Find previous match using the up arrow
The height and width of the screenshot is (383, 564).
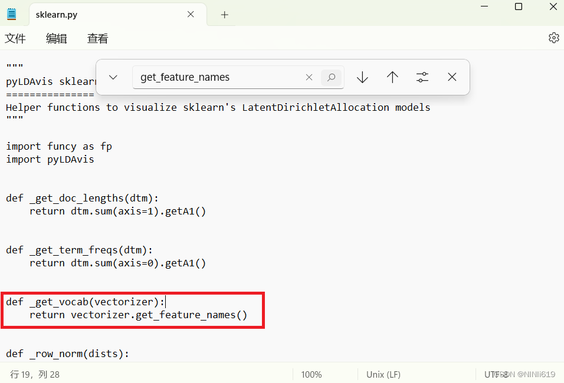coord(392,77)
